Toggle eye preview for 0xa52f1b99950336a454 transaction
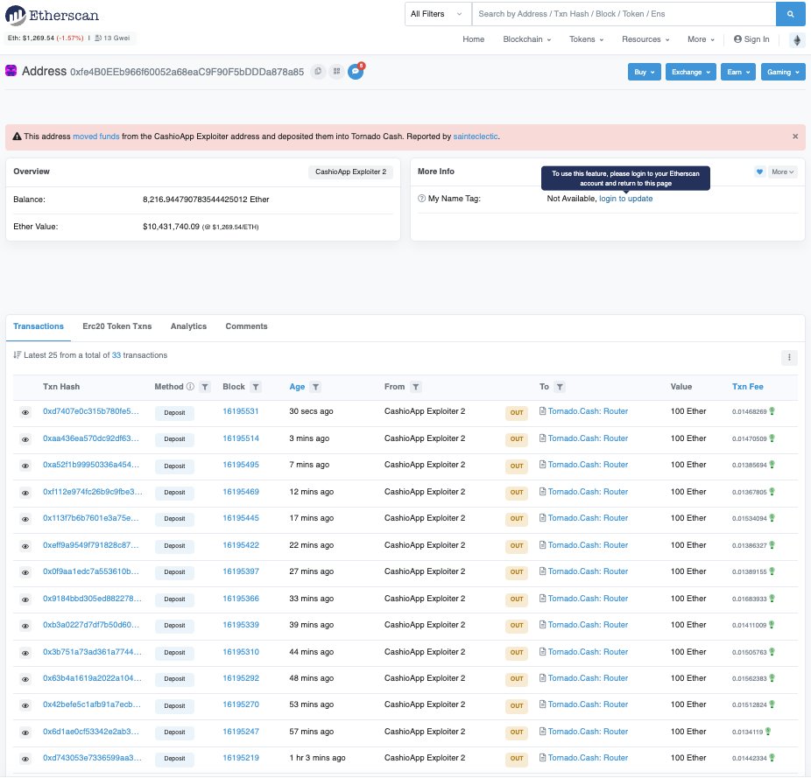Image resolution: width=811 pixels, height=778 pixels. click(25, 466)
